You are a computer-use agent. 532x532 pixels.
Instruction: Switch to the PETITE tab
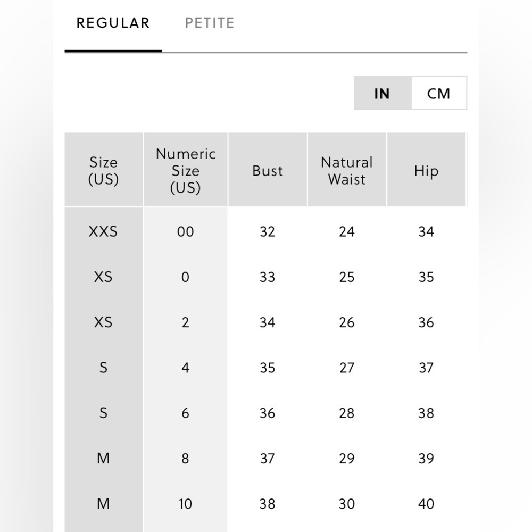210,23
